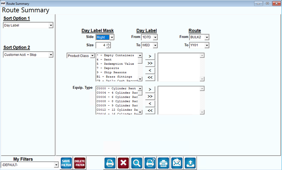Open the Day Label From dropdown
This screenshot has width=282, height=170.
click(x=155, y=37)
